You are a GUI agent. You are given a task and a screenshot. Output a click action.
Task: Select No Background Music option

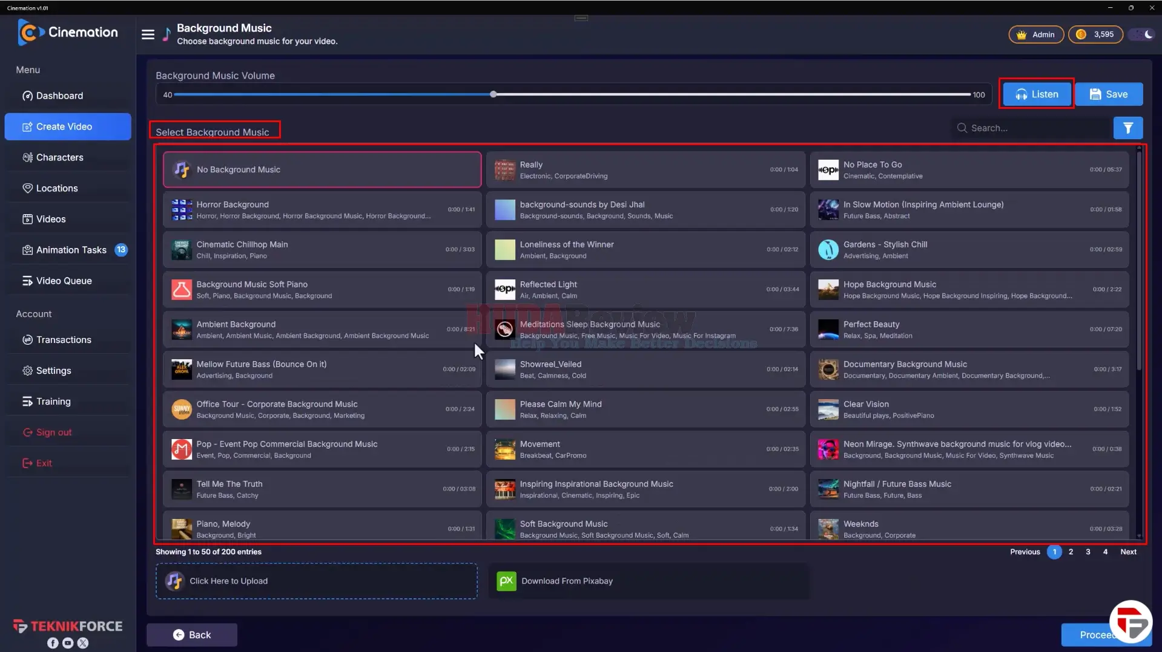coord(322,169)
